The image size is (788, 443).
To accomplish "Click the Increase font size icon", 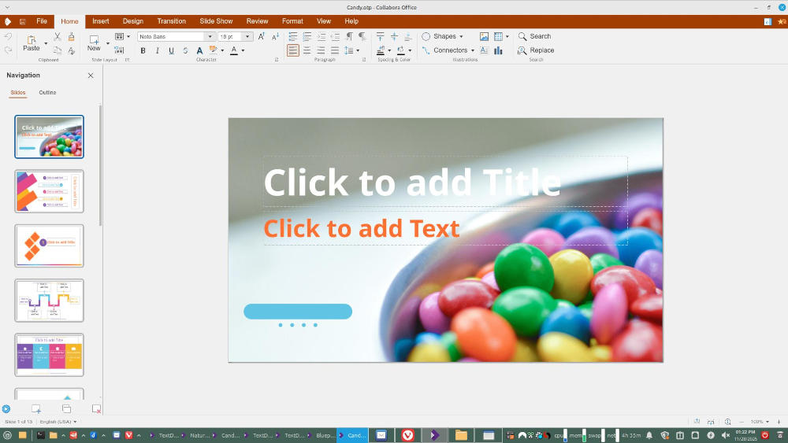I will [x=262, y=37].
